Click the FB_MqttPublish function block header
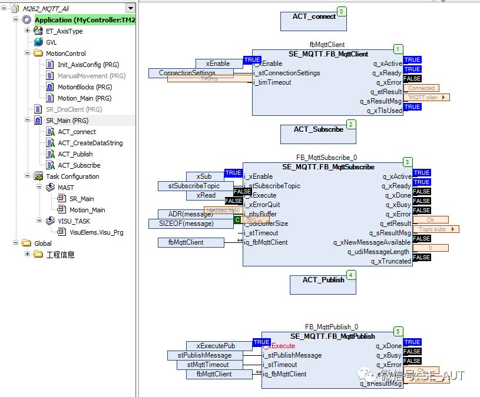The image size is (480, 397). click(x=332, y=336)
